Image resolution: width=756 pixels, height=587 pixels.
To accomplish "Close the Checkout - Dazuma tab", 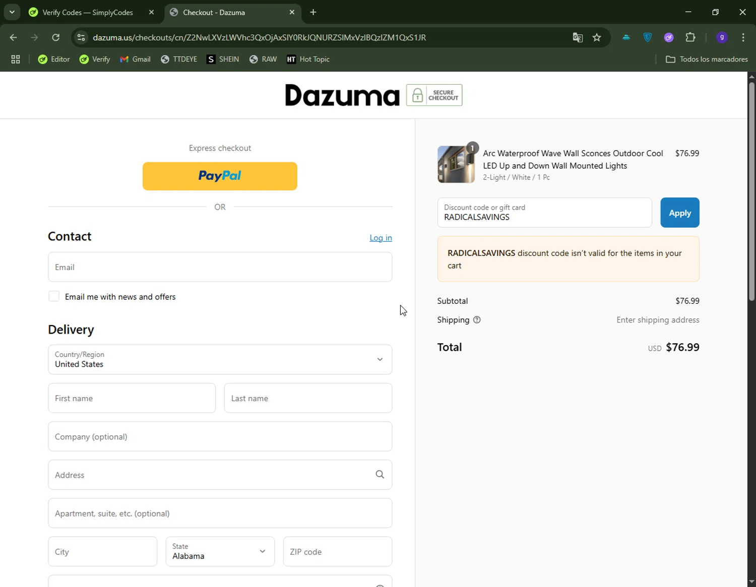I will coord(292,12).
